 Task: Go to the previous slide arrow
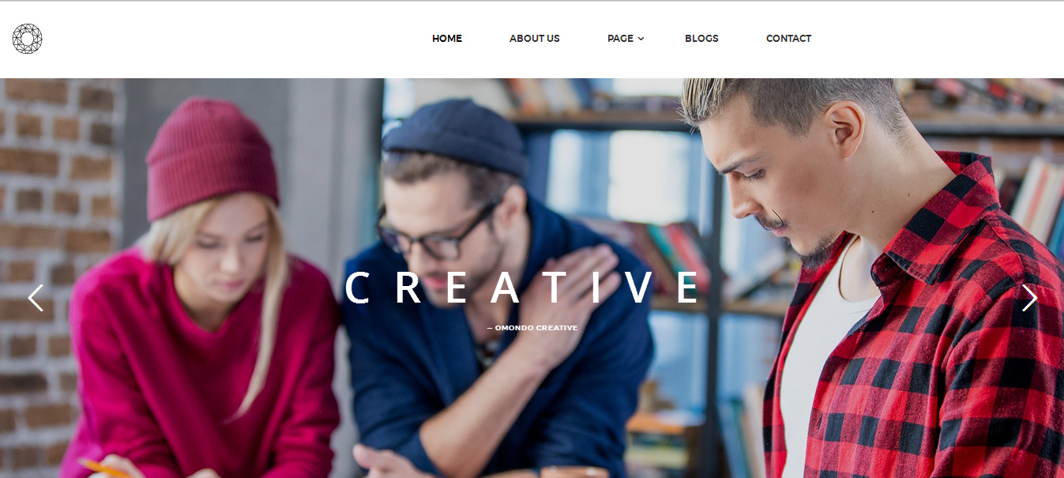(x=36, y=298)
